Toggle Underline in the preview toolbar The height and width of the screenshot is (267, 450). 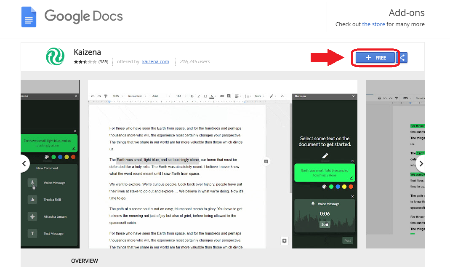[x=205, y=96]
